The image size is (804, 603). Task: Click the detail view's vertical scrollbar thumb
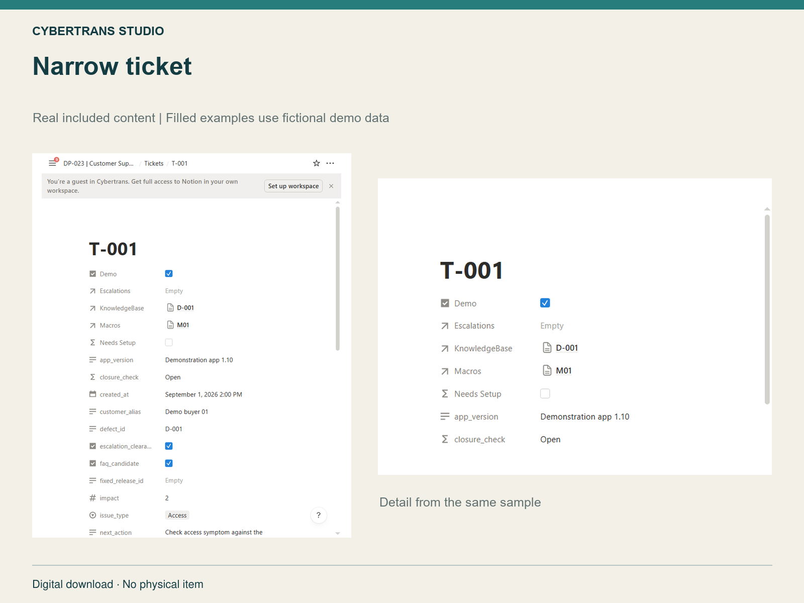pos(767,310)
